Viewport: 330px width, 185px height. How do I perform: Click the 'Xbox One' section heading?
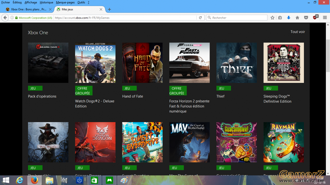(38, 33)
